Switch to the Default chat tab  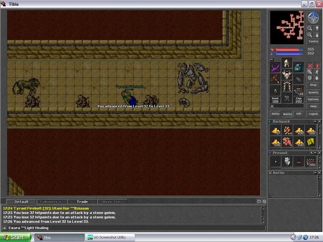click(21, 202)
